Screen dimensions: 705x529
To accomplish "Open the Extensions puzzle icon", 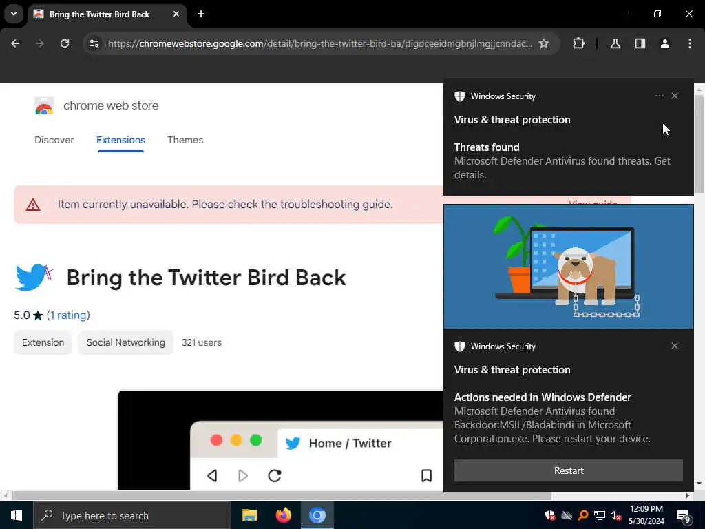I will coord(578,43).
